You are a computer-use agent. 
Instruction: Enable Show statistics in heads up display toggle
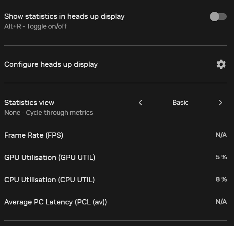(218, 16)
